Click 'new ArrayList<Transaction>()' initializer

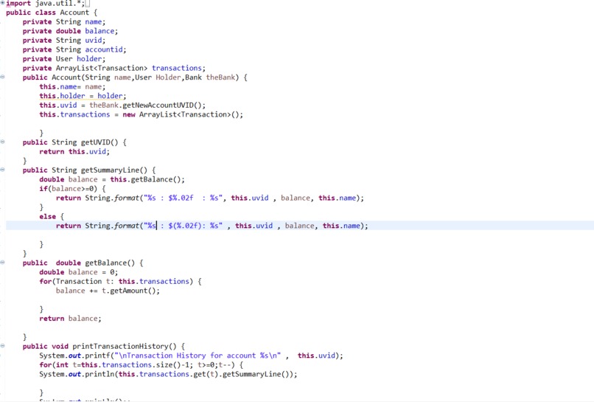(181, 114)
